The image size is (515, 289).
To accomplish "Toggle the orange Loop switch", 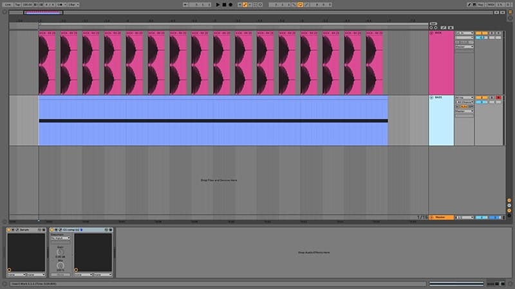I will (x=300, y=4).
